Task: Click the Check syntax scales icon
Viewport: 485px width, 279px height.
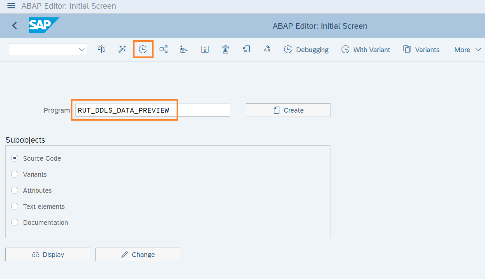Action: pyautogui.click(x=101, y=49)
